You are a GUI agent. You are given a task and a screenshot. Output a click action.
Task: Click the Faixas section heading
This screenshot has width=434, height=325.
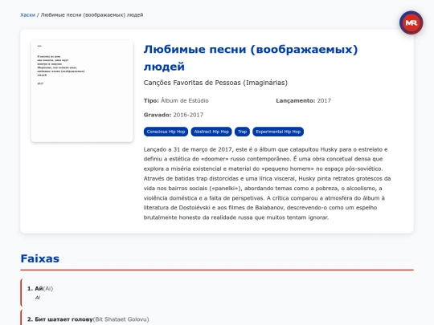click(x=40, y=258)
